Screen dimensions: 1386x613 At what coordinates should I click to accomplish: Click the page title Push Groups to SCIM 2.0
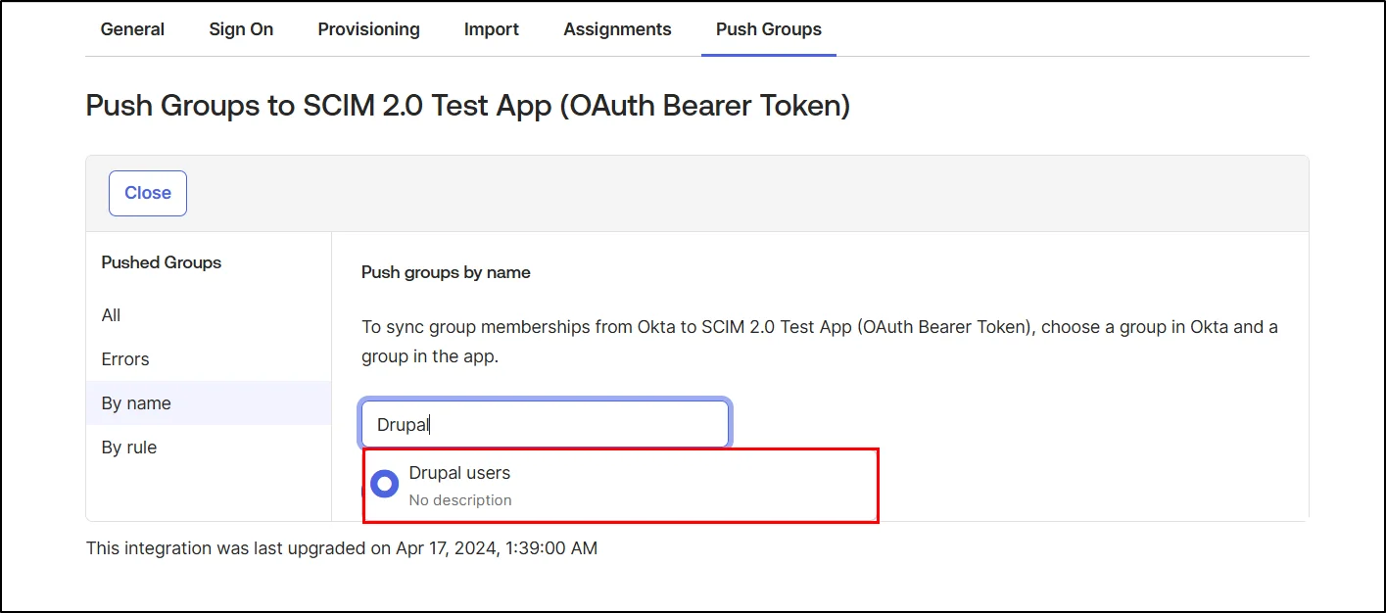pyautogui.click(x=468, y=106)
